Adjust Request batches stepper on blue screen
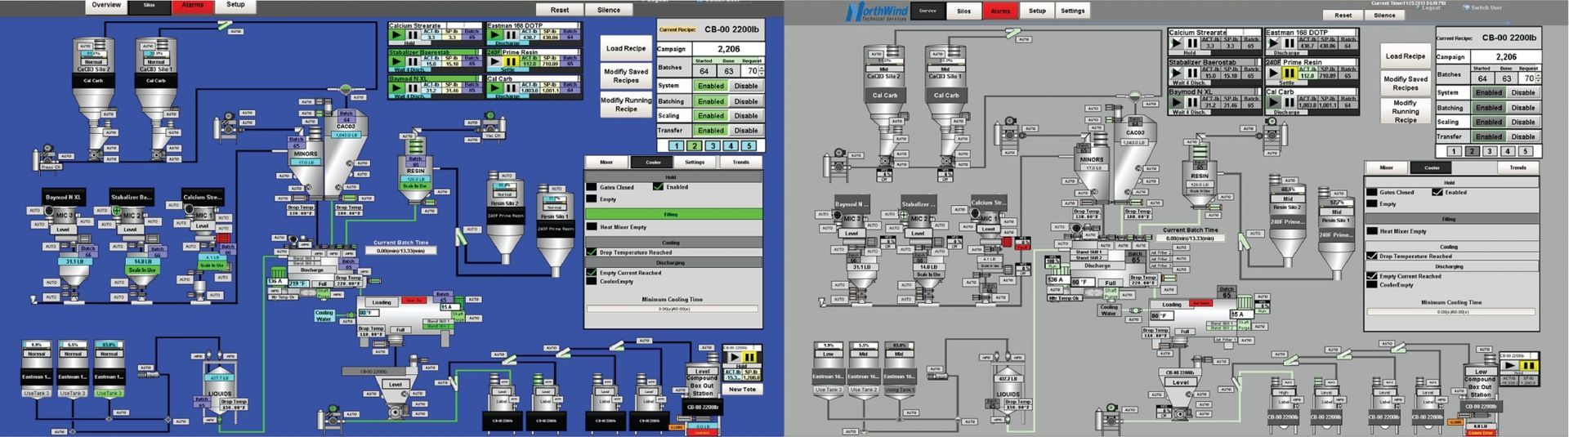 (762, 71)
